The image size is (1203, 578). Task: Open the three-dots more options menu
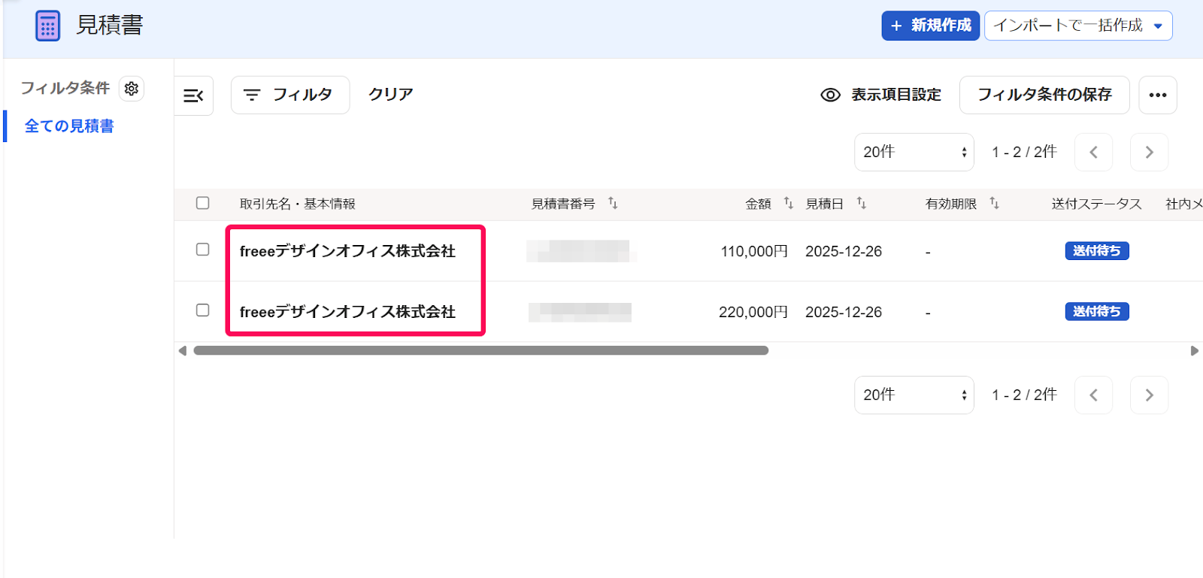pyautogui.click(x=1158, y=95)
